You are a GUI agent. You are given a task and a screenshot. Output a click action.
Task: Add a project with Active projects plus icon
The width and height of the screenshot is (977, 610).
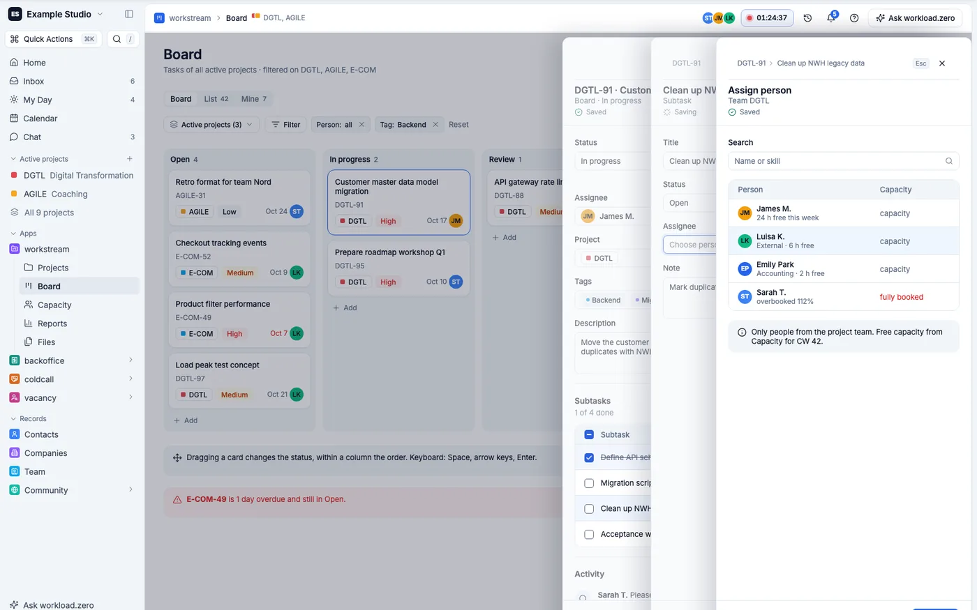click(x=129, y=159)
